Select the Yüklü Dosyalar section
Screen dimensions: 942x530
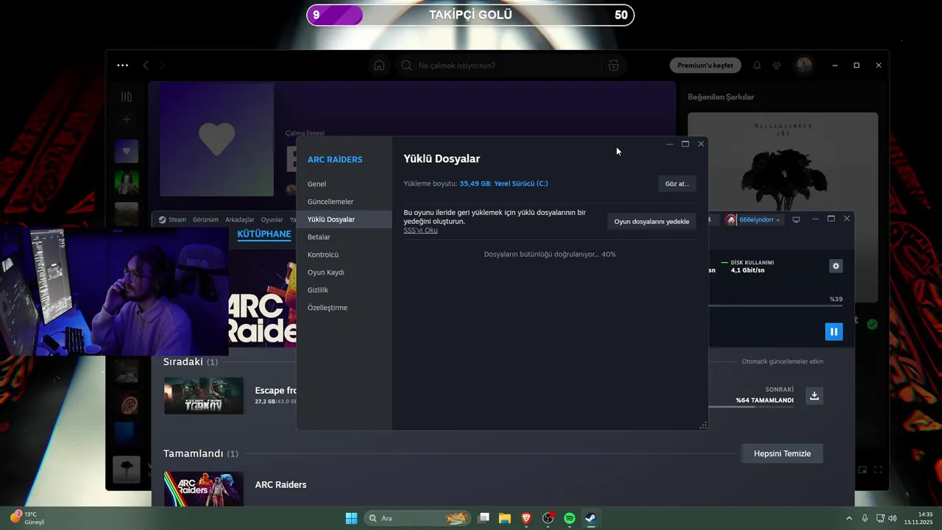(344, 219)
